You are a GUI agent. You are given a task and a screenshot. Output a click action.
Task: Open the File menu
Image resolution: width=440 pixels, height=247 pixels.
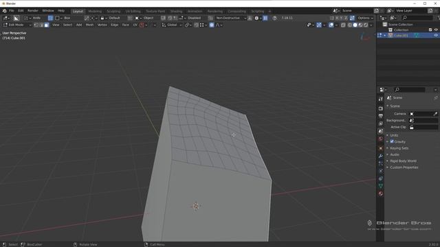11,11
